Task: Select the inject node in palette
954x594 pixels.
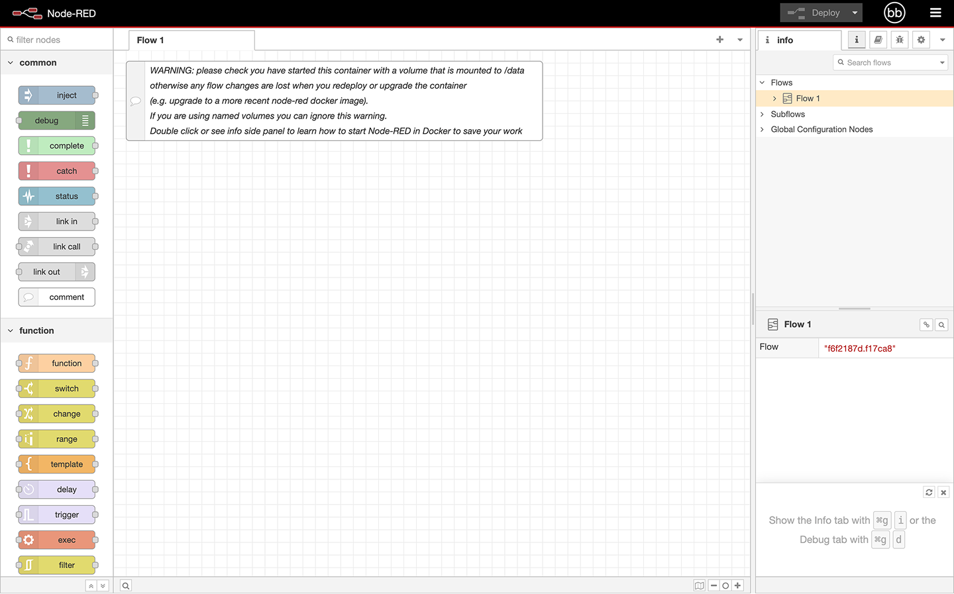Action: tap(58, 95)
